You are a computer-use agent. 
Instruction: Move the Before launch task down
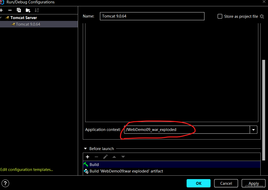pos(123,157)
